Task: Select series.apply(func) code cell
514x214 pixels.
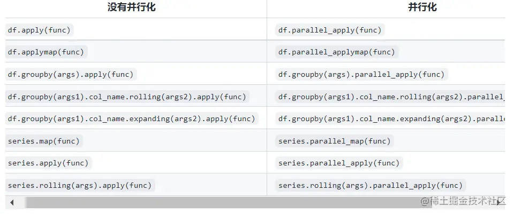Action: pos(49,163)
